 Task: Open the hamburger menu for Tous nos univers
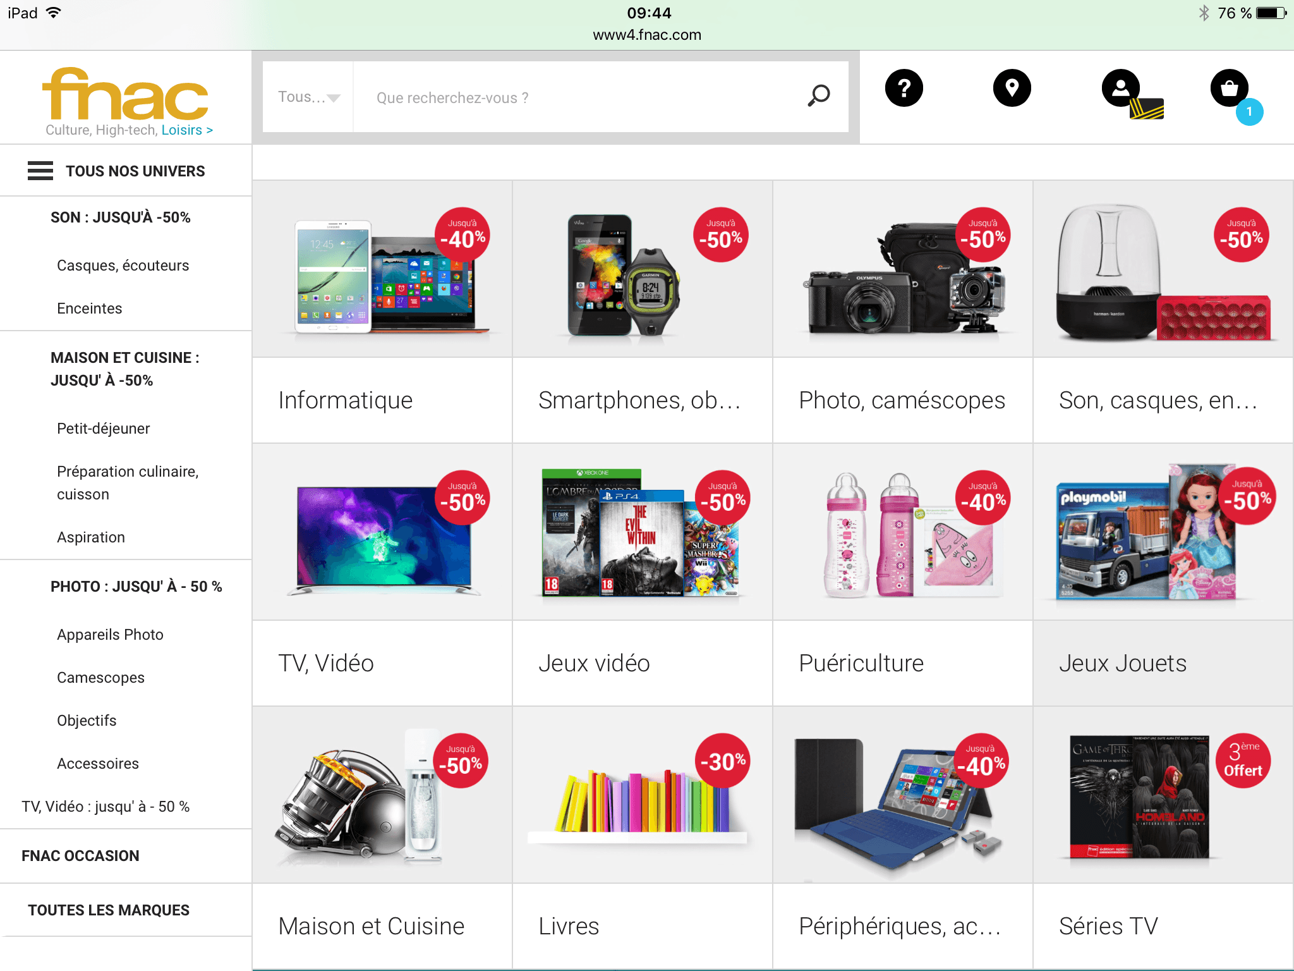[40, 171]
